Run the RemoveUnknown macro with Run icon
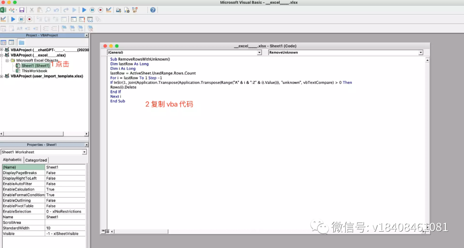The height and width of the screenshot is (248, 464). 84,9
